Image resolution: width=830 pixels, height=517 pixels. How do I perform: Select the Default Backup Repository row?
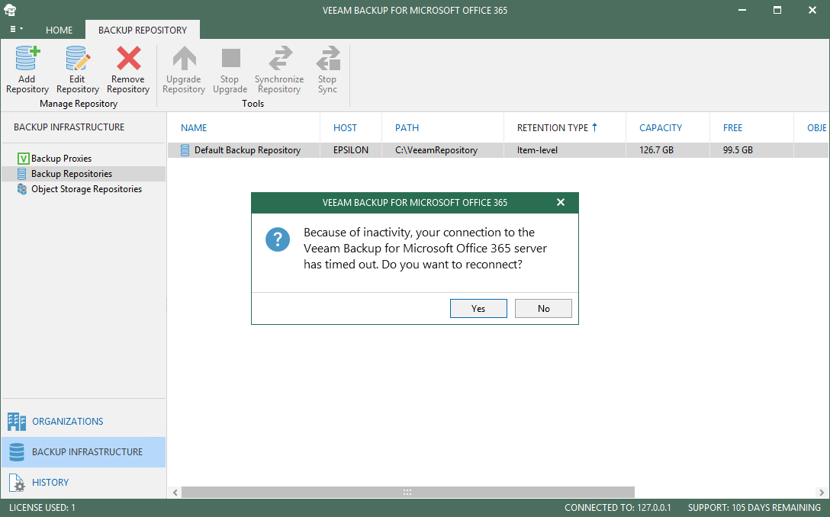(498, 150)
